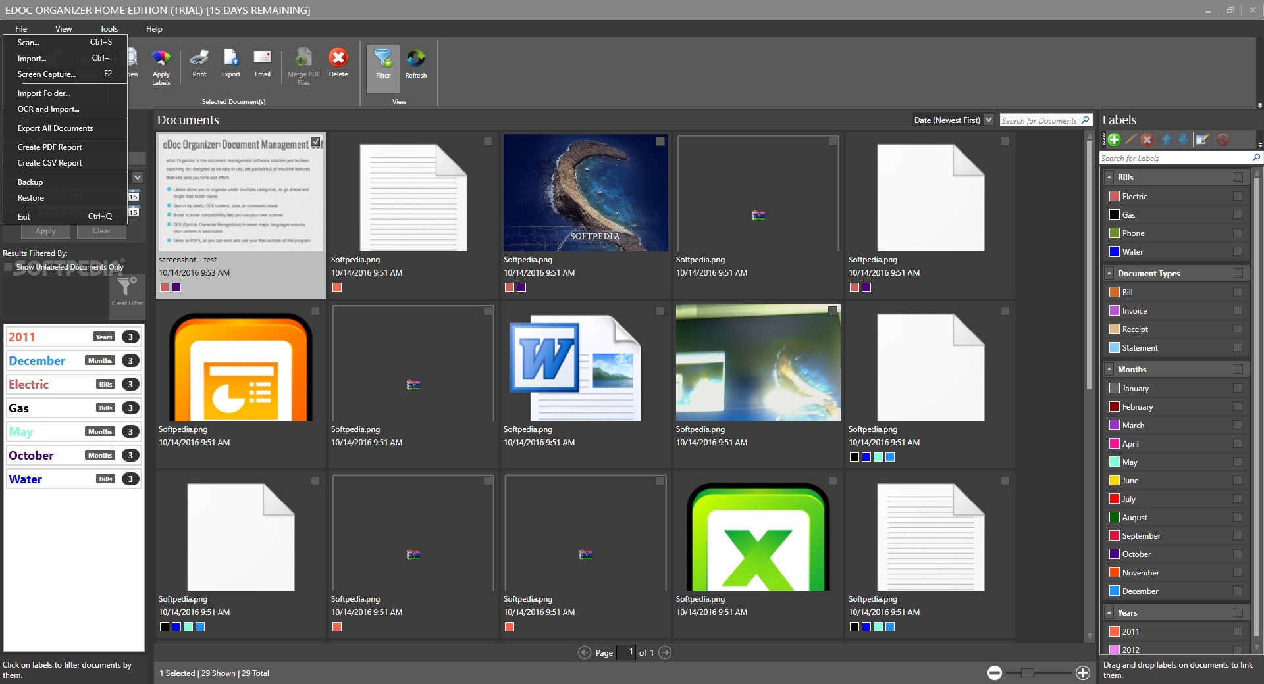
Task: Collapse the Months label group
Action: pos(1109,369)
